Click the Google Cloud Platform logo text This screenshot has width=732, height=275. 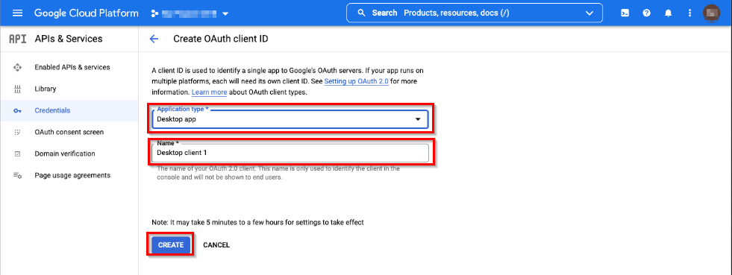[x=87, y=13]
